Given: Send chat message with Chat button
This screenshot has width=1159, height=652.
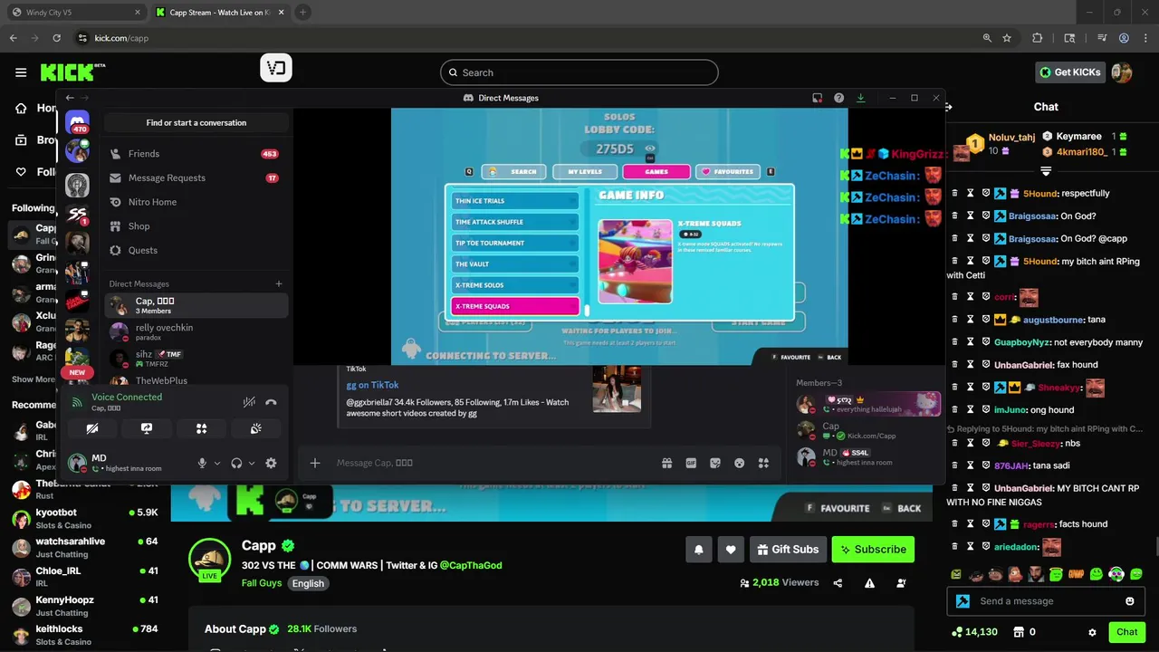Looking at the screenshot, I should pos(1127,632).
